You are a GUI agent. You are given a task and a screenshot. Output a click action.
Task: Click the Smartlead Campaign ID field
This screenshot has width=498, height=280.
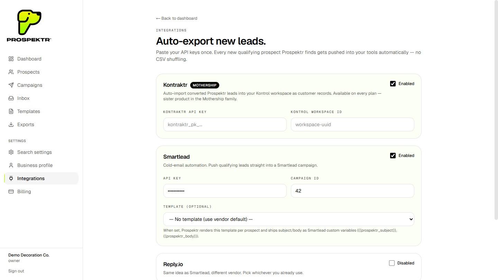pyautogui.click(x=352, y=191)
